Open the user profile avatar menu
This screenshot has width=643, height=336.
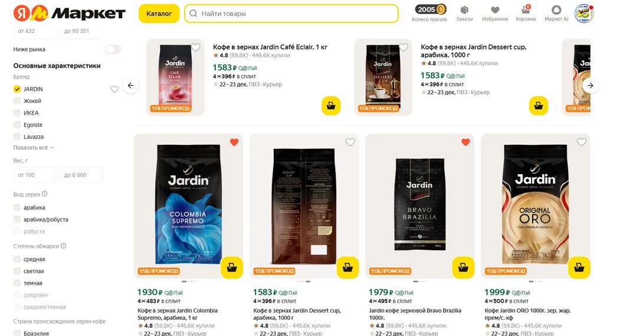(583, 13)
